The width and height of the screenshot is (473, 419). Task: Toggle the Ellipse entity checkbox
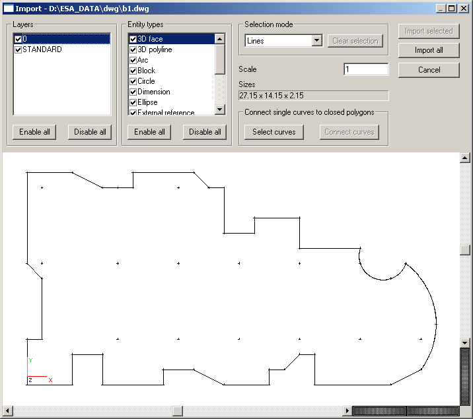[133, 102]
